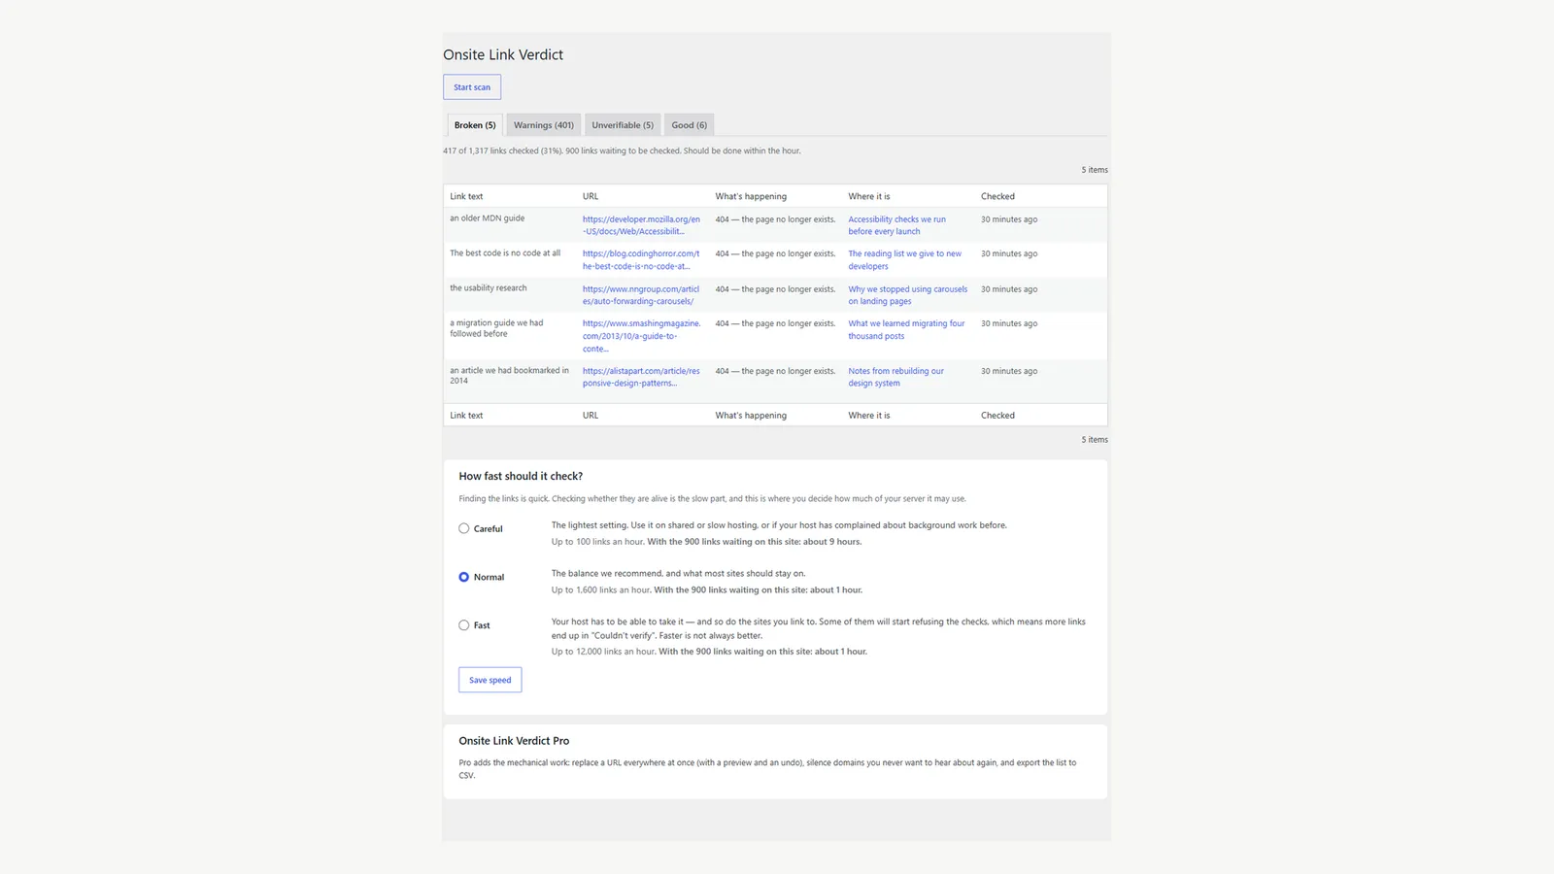Click 'the usability research' link text cell
1554x874 pixels.
click(488, 288)
